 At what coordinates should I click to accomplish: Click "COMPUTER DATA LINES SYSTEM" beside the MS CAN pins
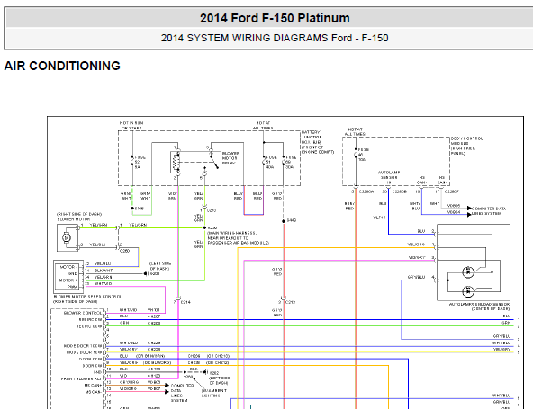(182, 393)
